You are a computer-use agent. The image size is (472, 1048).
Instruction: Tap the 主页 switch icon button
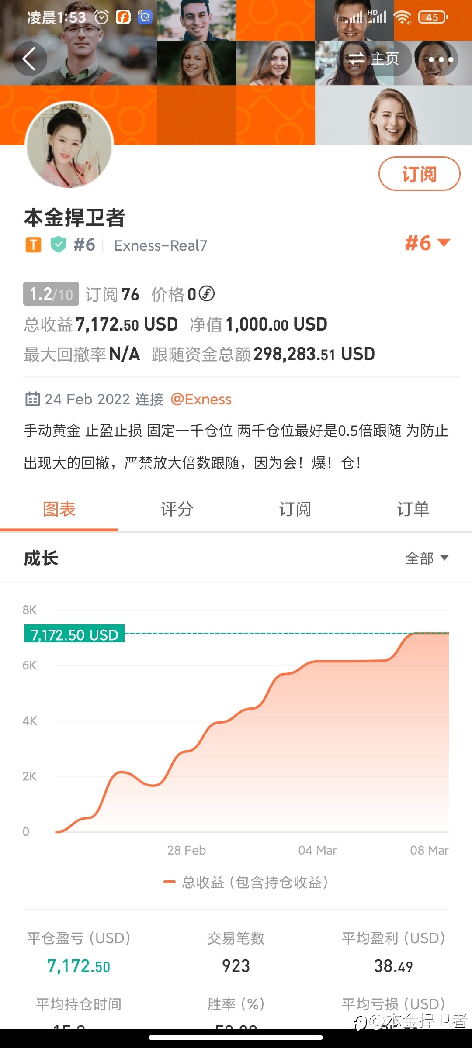(x=373, y=59)
